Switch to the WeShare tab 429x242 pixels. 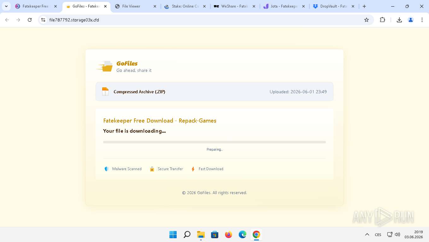coord(235,6)
